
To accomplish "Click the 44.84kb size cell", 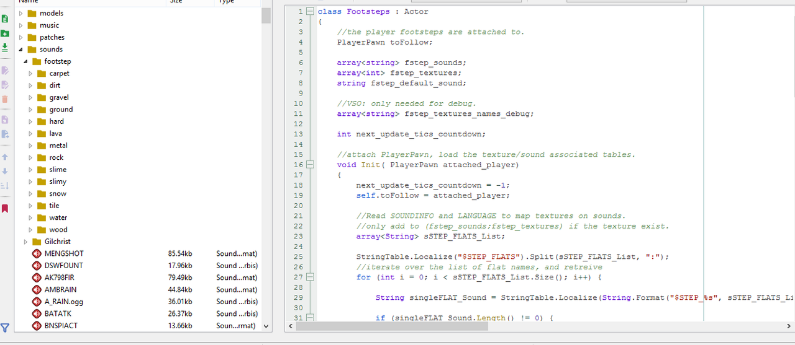I will tap(180, 289).
